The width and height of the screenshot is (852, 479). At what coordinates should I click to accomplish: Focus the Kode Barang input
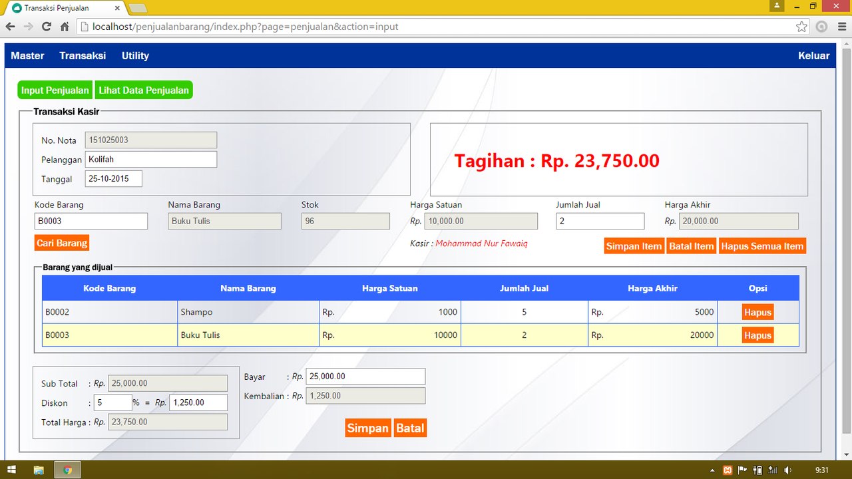point(91,221)
